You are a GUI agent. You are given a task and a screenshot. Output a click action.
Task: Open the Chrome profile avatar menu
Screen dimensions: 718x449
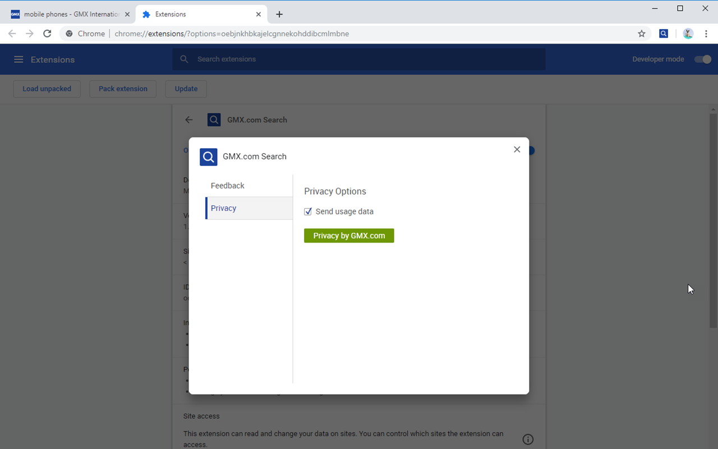688,34
